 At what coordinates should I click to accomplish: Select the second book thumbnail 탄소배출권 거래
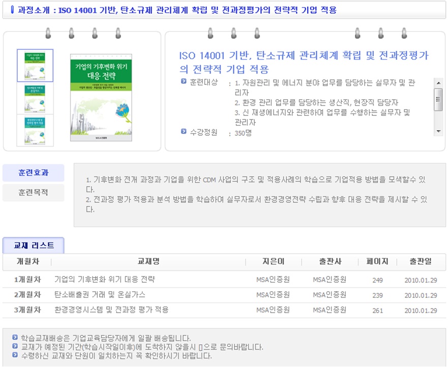click(x=35, y=98)
